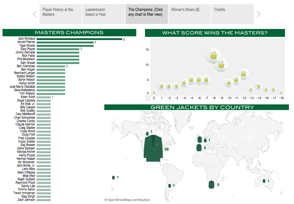Click the large USA green jacket labeled 58
This screenshot has height=204, width=294.
pyautogui.click(x=153, y=148)
